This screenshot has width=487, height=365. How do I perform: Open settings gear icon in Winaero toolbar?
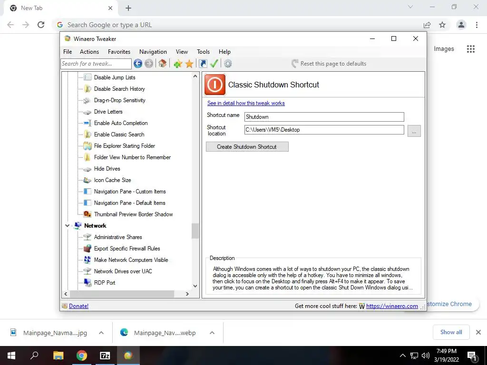click(x=228, y=64)
